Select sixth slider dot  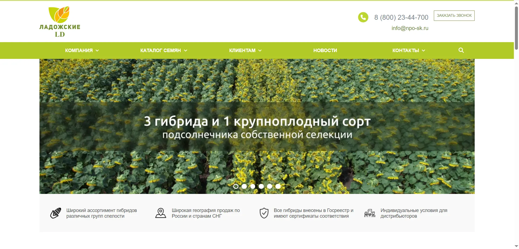[278, 186]
